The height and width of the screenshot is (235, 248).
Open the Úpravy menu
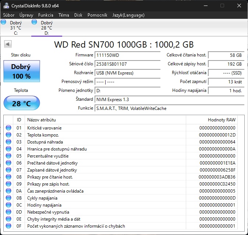tap(26, 15)
